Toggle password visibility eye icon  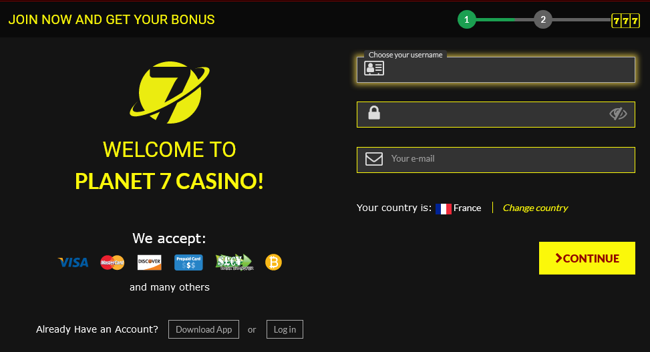click(618, 114)
